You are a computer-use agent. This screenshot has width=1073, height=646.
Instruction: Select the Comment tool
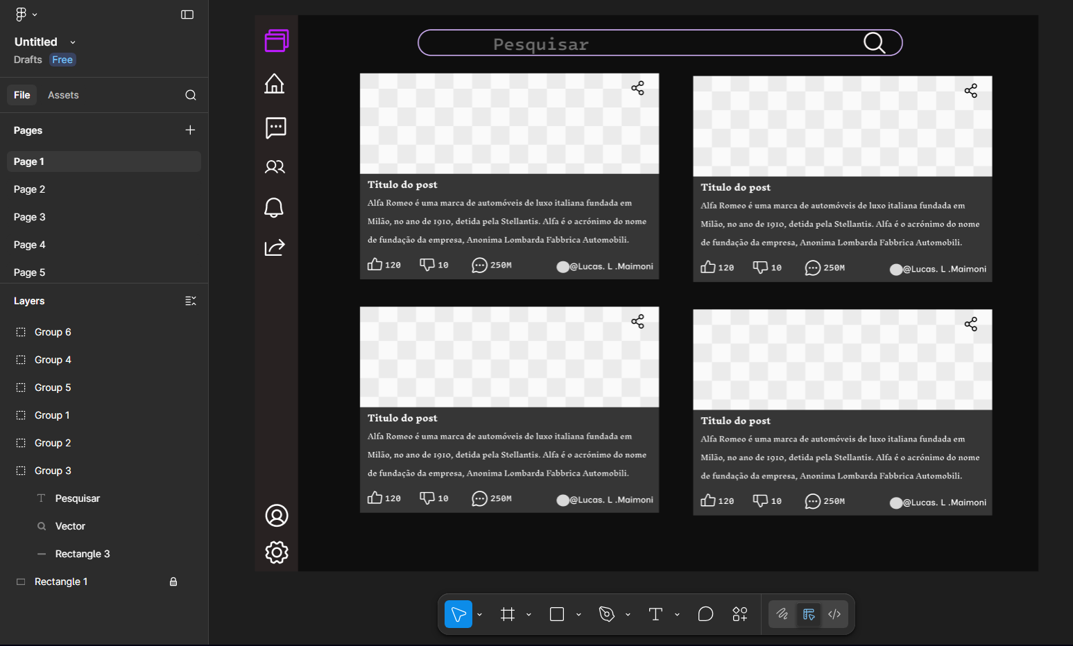[705, 614]
